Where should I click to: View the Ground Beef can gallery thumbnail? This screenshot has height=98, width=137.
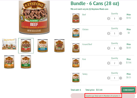(x=59, y=46)
